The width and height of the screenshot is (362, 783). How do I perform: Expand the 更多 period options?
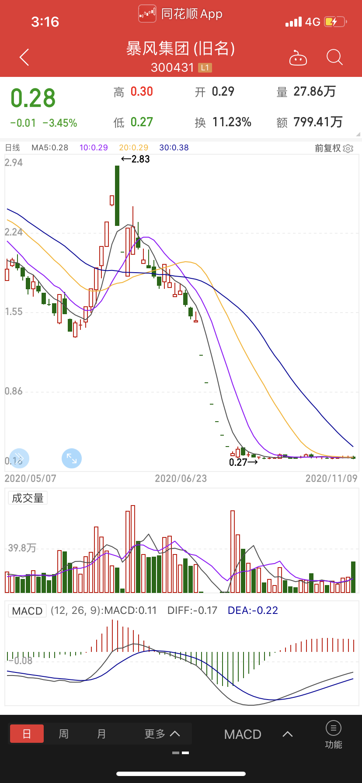point(162,734)
